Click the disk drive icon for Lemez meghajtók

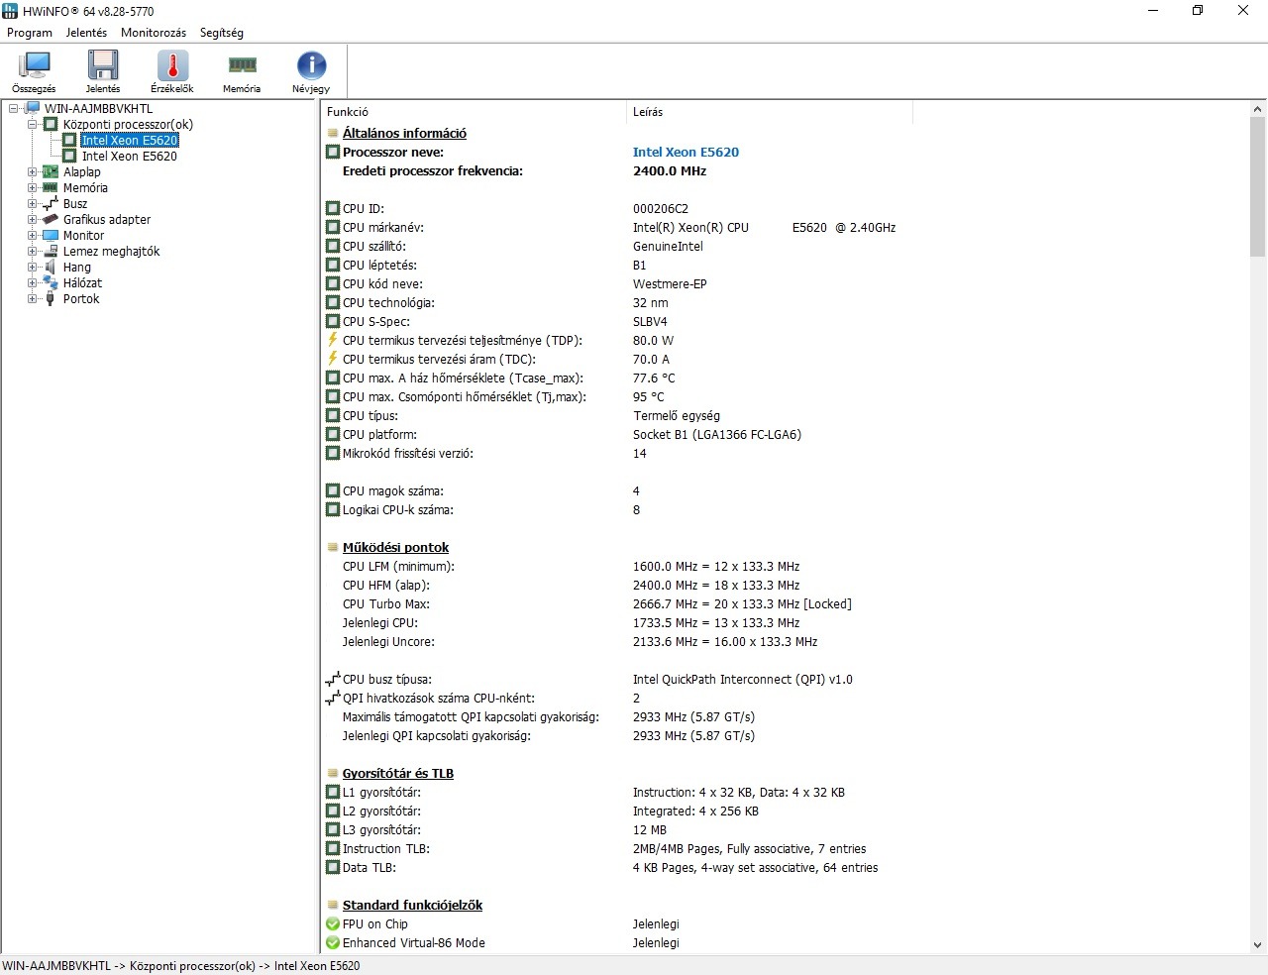pyautogui.click(x=51, y=251)
